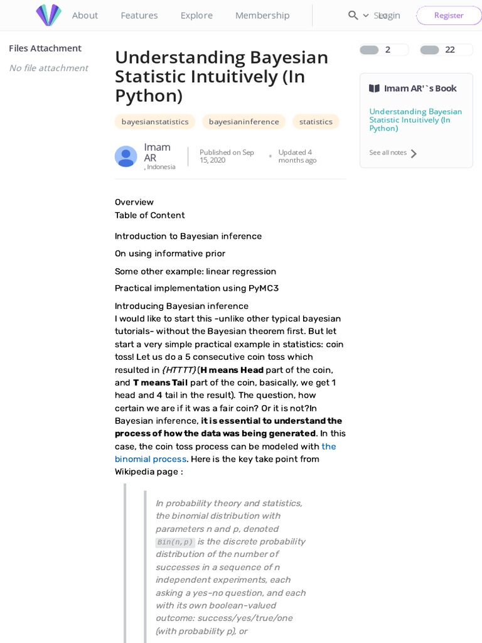This screenshot has width=482, height=643.
Task: Click the author name Imam AR
Action: click(x=157, y=152)
